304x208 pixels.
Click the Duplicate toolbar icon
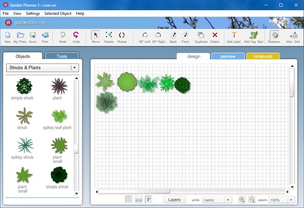point(201,37)
